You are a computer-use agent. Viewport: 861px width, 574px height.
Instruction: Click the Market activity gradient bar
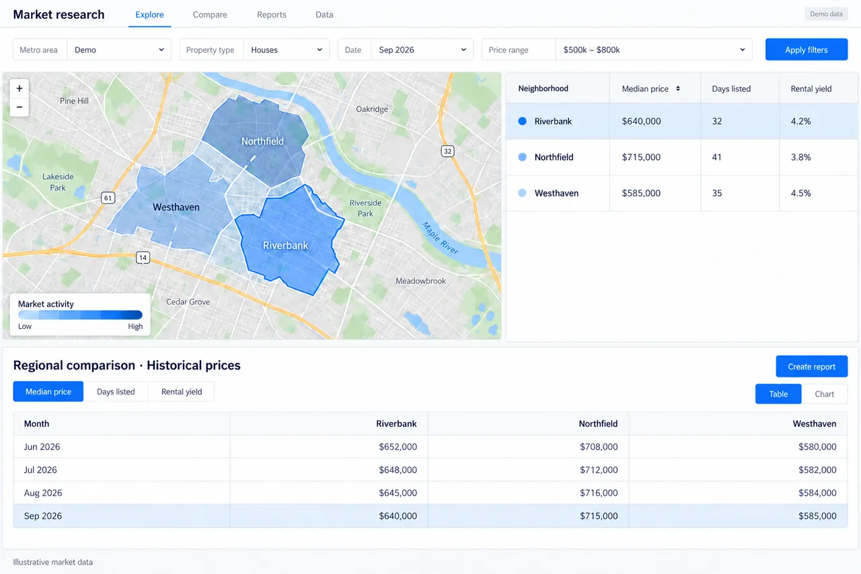(80, 315)
